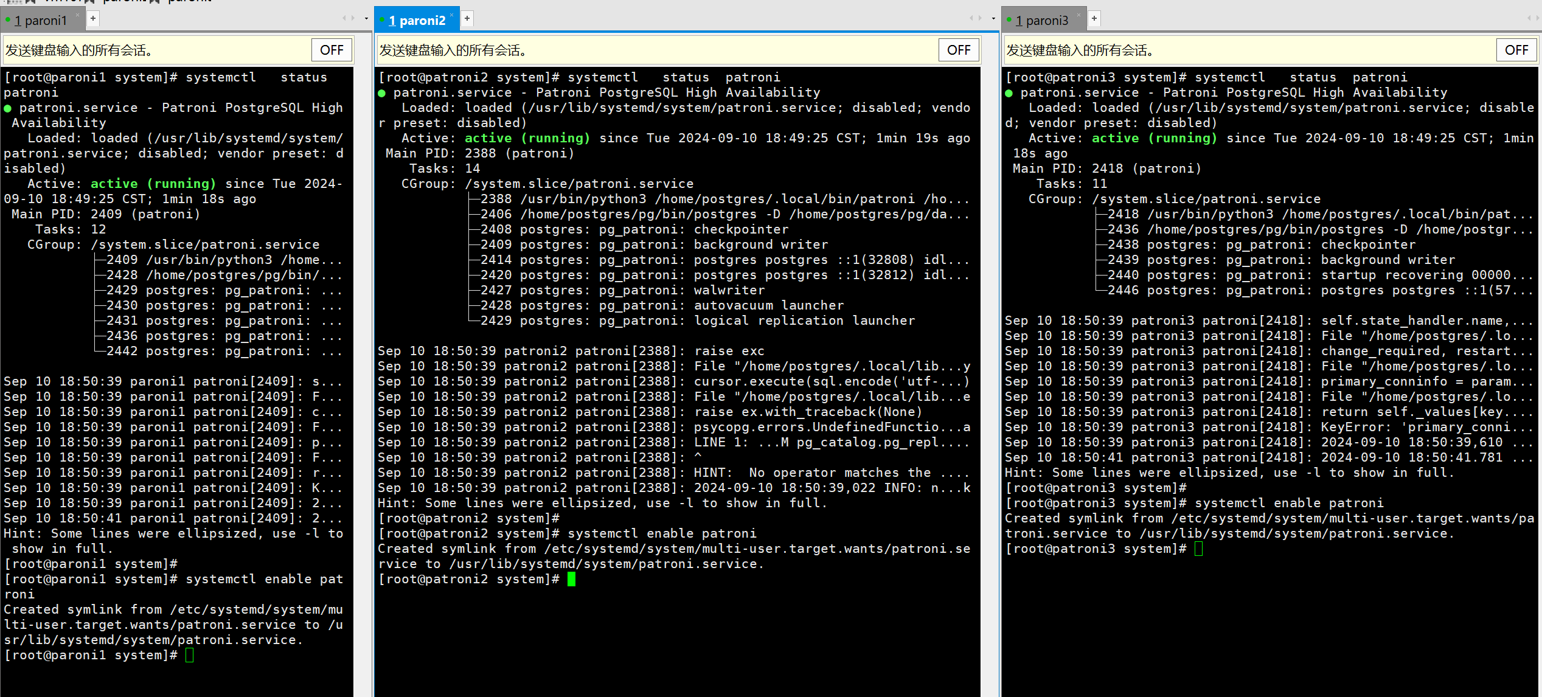Image resolution: width=1542 pixels, height=697 pixels.
Task: Click the paroni3 terminal prompt cursor
Action: click(x=1198, y=549)
